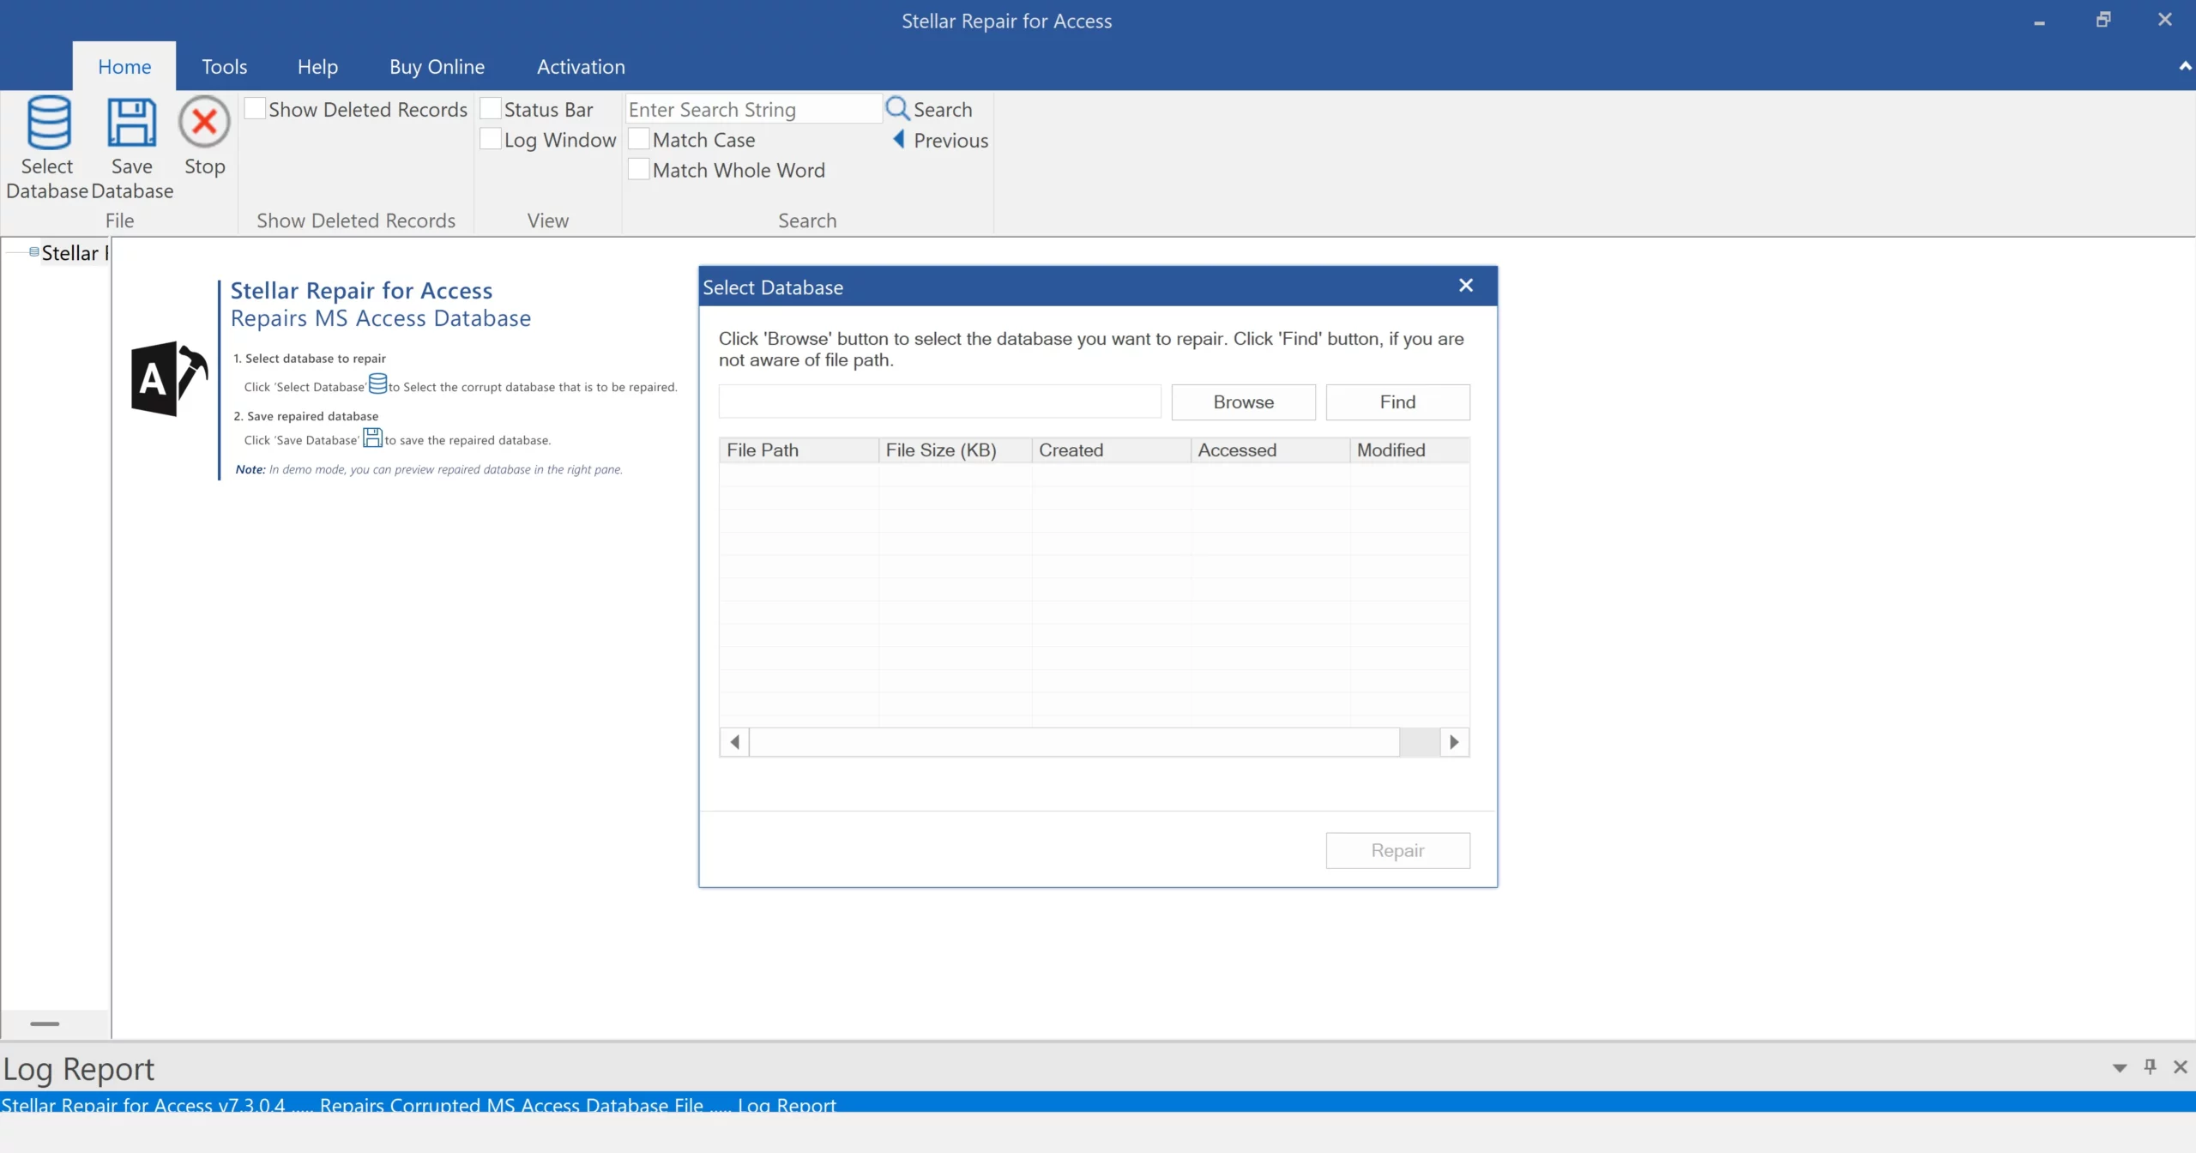2196x1153 pixels.
Task: Check the Match Whole Word option
Action: (639, 169)
